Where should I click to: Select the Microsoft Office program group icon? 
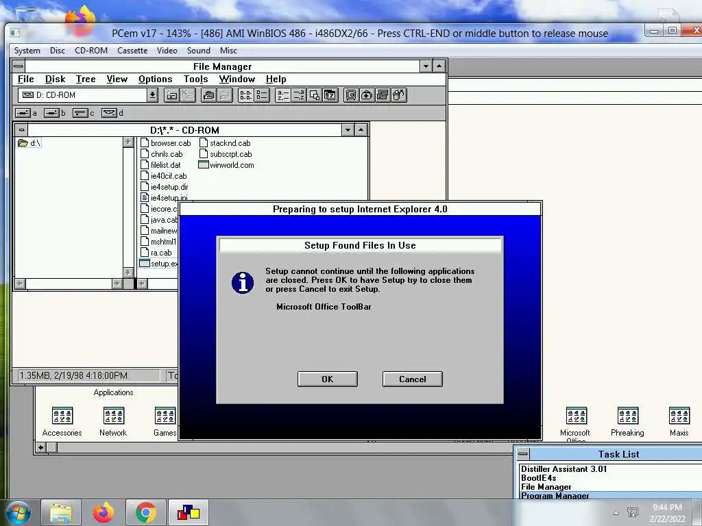tap(576, 416)
